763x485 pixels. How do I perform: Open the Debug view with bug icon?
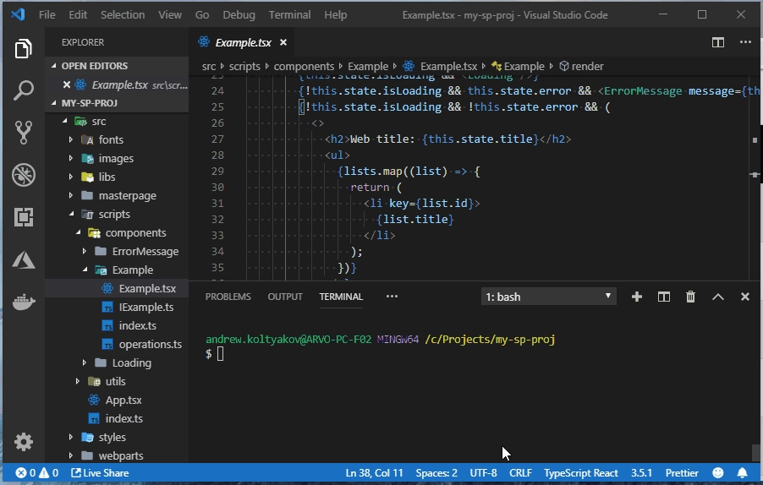point(23,175)
